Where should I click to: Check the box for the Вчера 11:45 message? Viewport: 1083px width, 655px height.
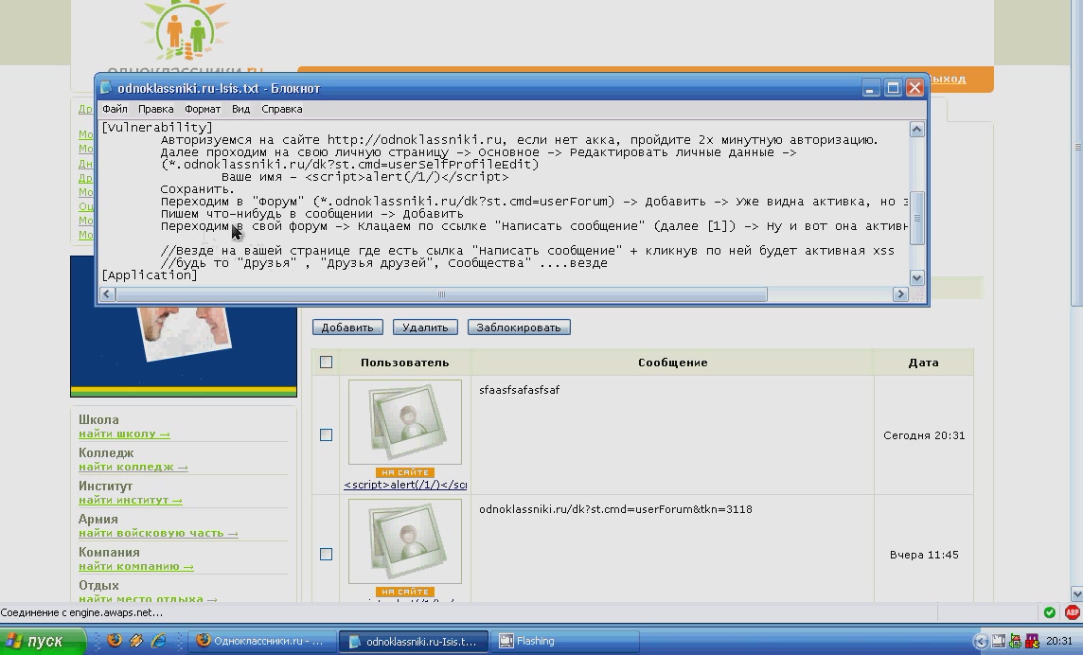(x=326, y=554)
